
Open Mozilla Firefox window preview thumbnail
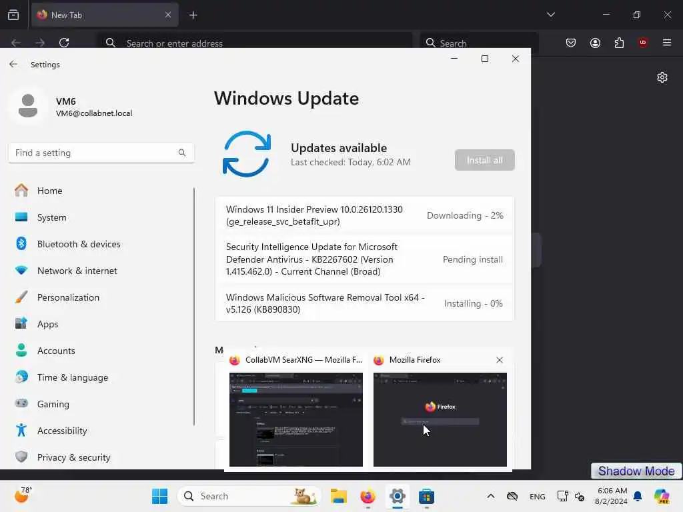pyautogui.click(x=440, y=419)
